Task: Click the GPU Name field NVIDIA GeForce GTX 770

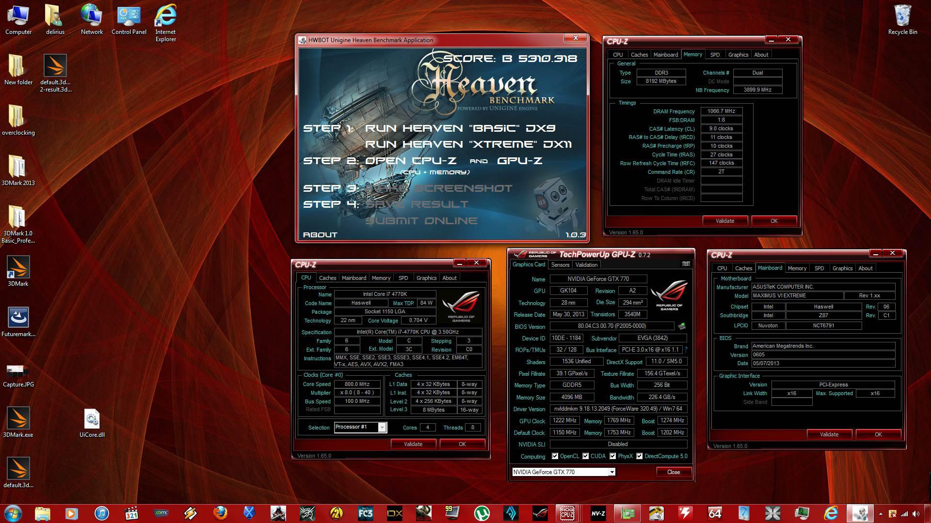Action: 598,279
